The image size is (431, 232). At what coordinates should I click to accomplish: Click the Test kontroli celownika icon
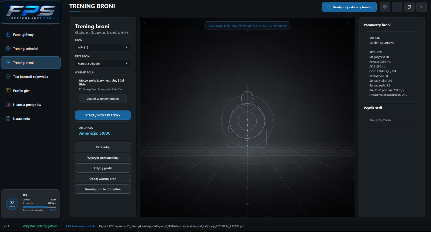tap(8, 77)
